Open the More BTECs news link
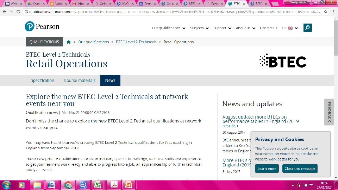The height and width of the screenshot is (190, 338). (x=237, y=163)
